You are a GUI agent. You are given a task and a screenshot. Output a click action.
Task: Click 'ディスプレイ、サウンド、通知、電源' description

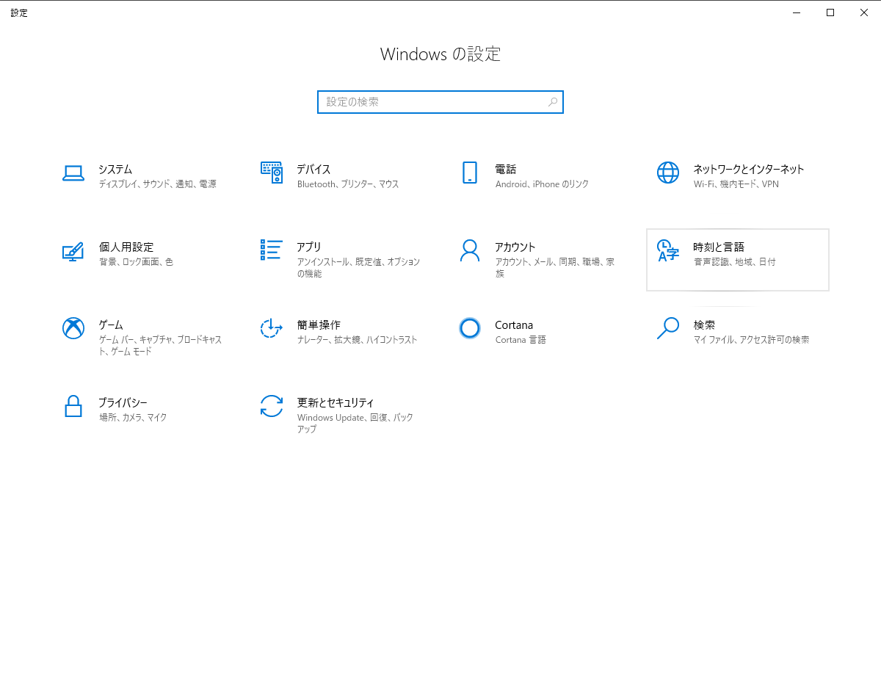(158, 184)
